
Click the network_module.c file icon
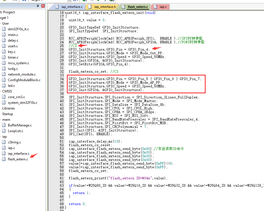pos(4,74)
